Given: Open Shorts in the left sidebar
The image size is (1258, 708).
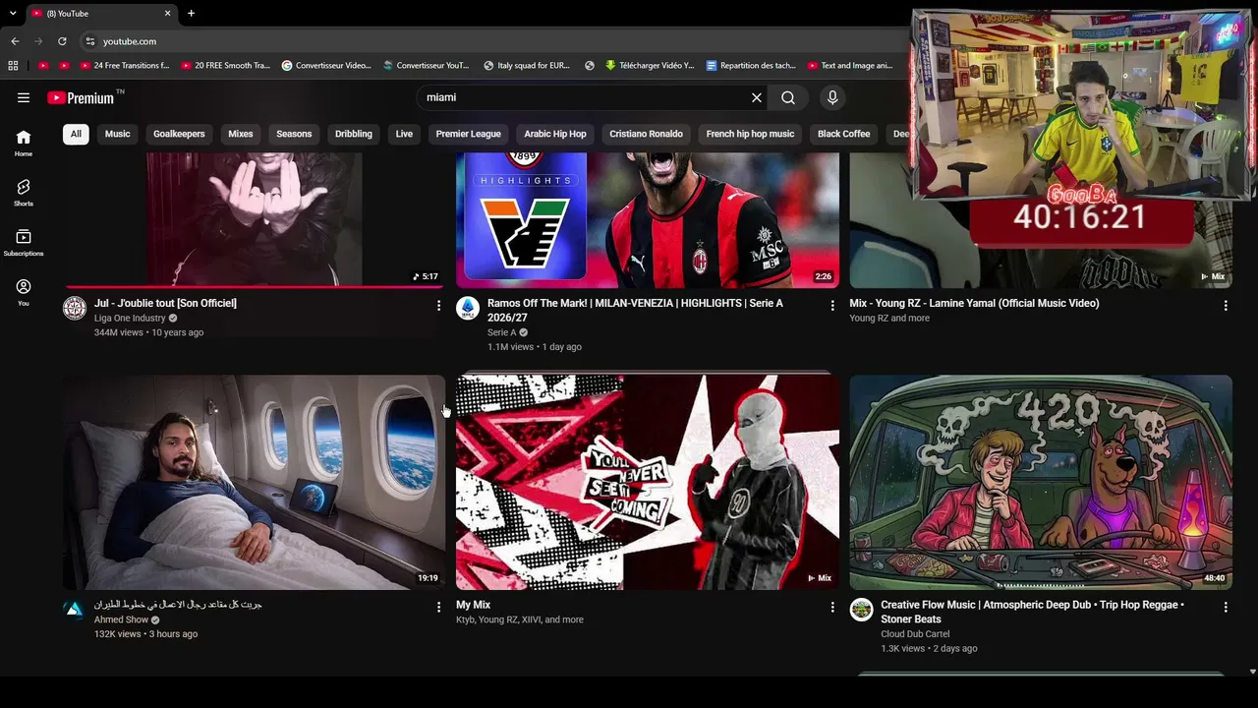Looking at the screenshot, I should pos(24,193).
